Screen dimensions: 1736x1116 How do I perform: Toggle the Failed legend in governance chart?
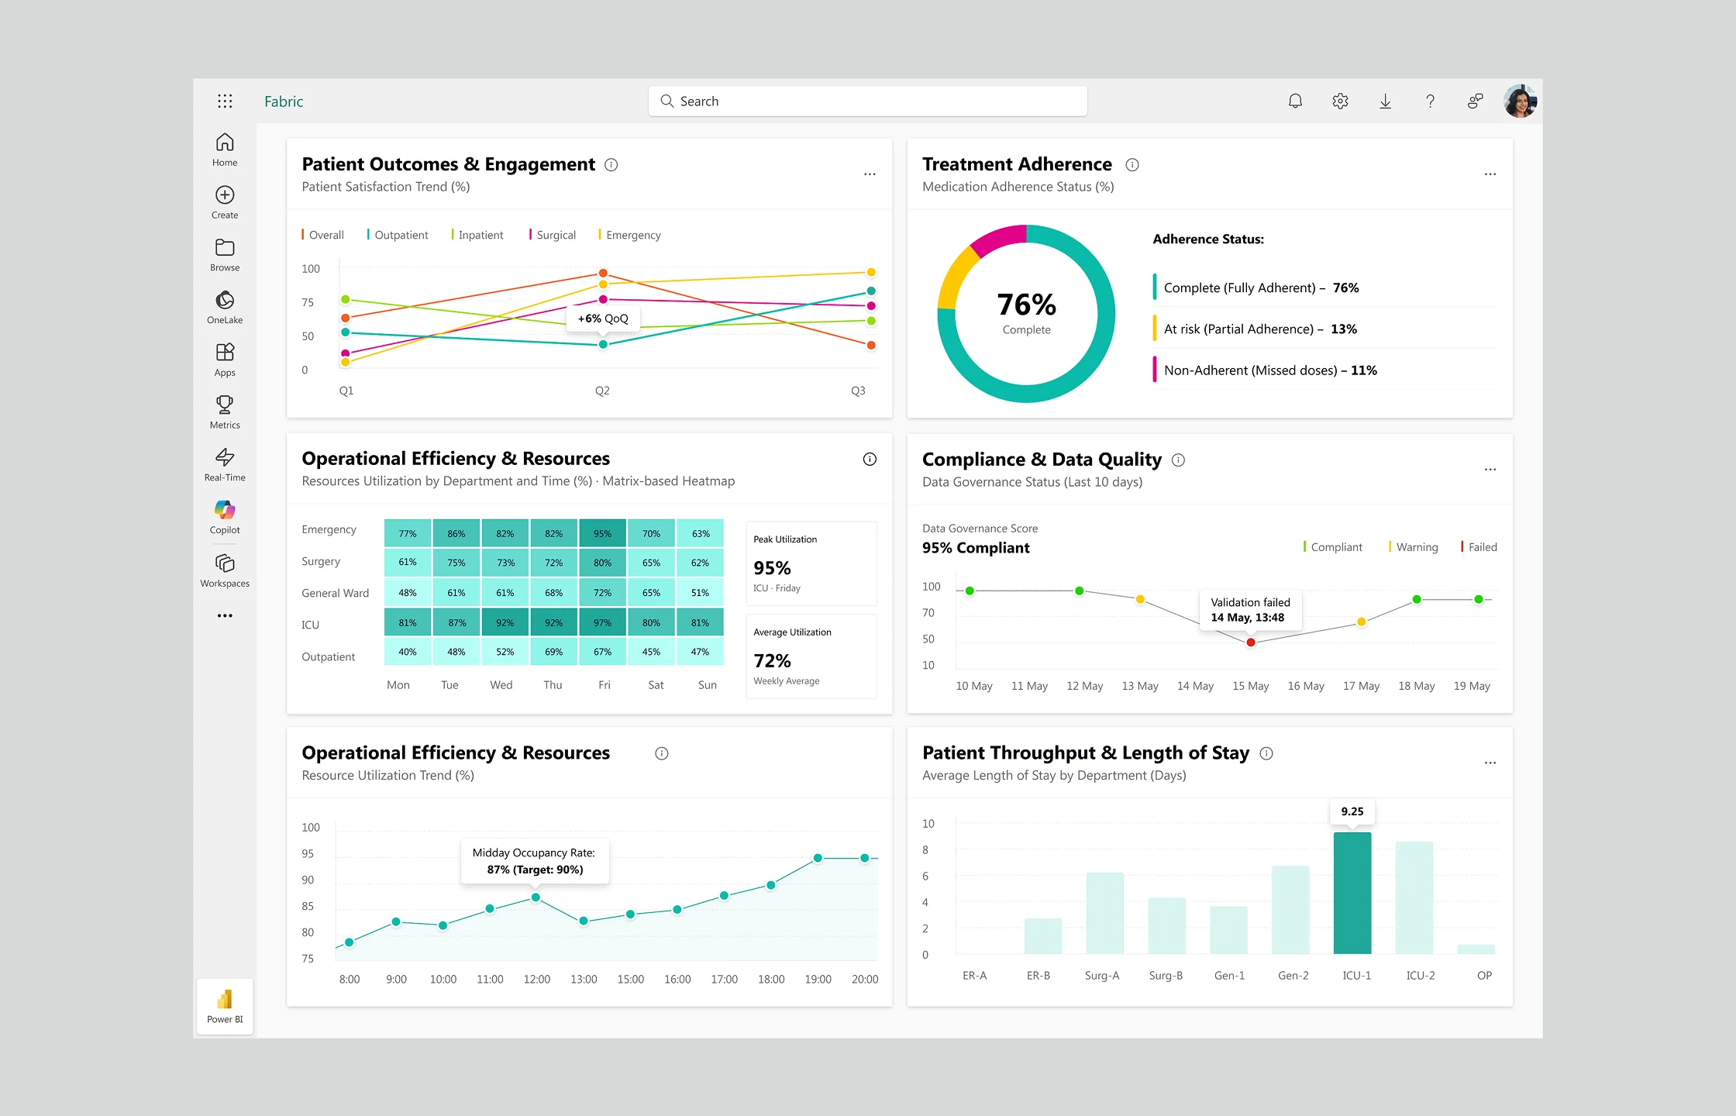pyautogui.click(x=1481, y=547)
